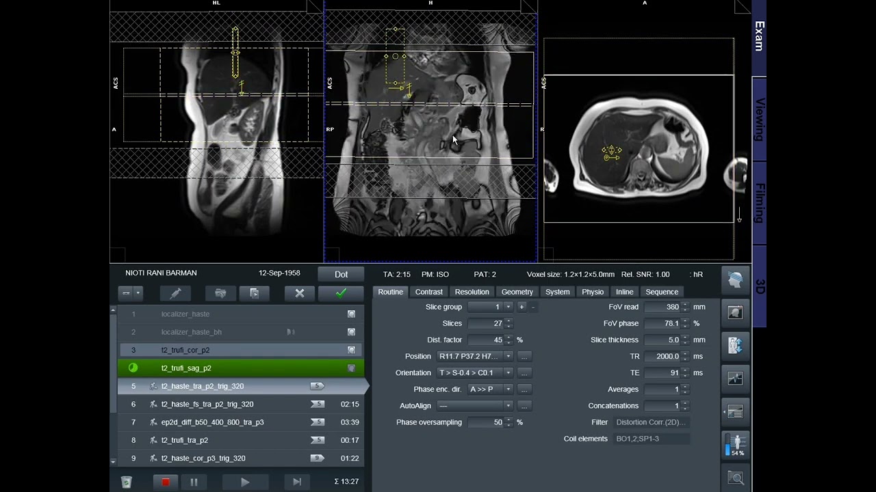Select the t2_trufi_tra_p2 protocol row
The height and width of the screenshot is (492, 876).
coord(242,440)
